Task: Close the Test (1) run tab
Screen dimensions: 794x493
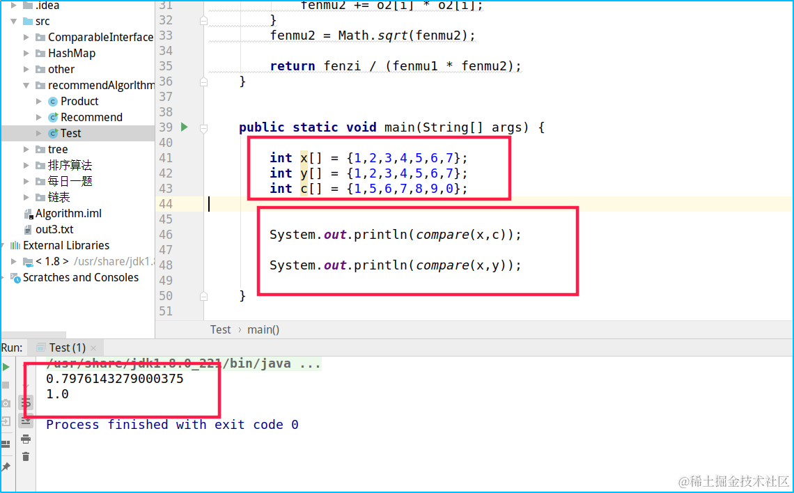Action: coord(93,347)
